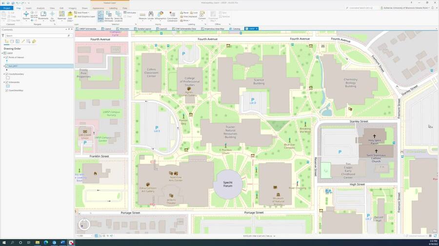439x246 pixels.
Task: Expand the map scale dropdown
Action: click(91, 236)
